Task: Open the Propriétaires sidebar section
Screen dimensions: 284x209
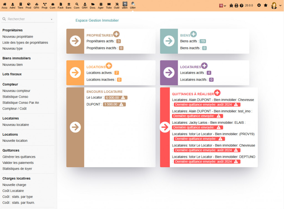Action: [12, 30]
